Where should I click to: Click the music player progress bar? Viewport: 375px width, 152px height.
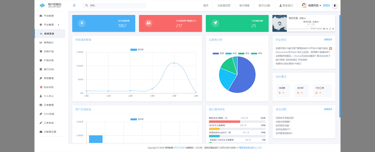(299, 29)
